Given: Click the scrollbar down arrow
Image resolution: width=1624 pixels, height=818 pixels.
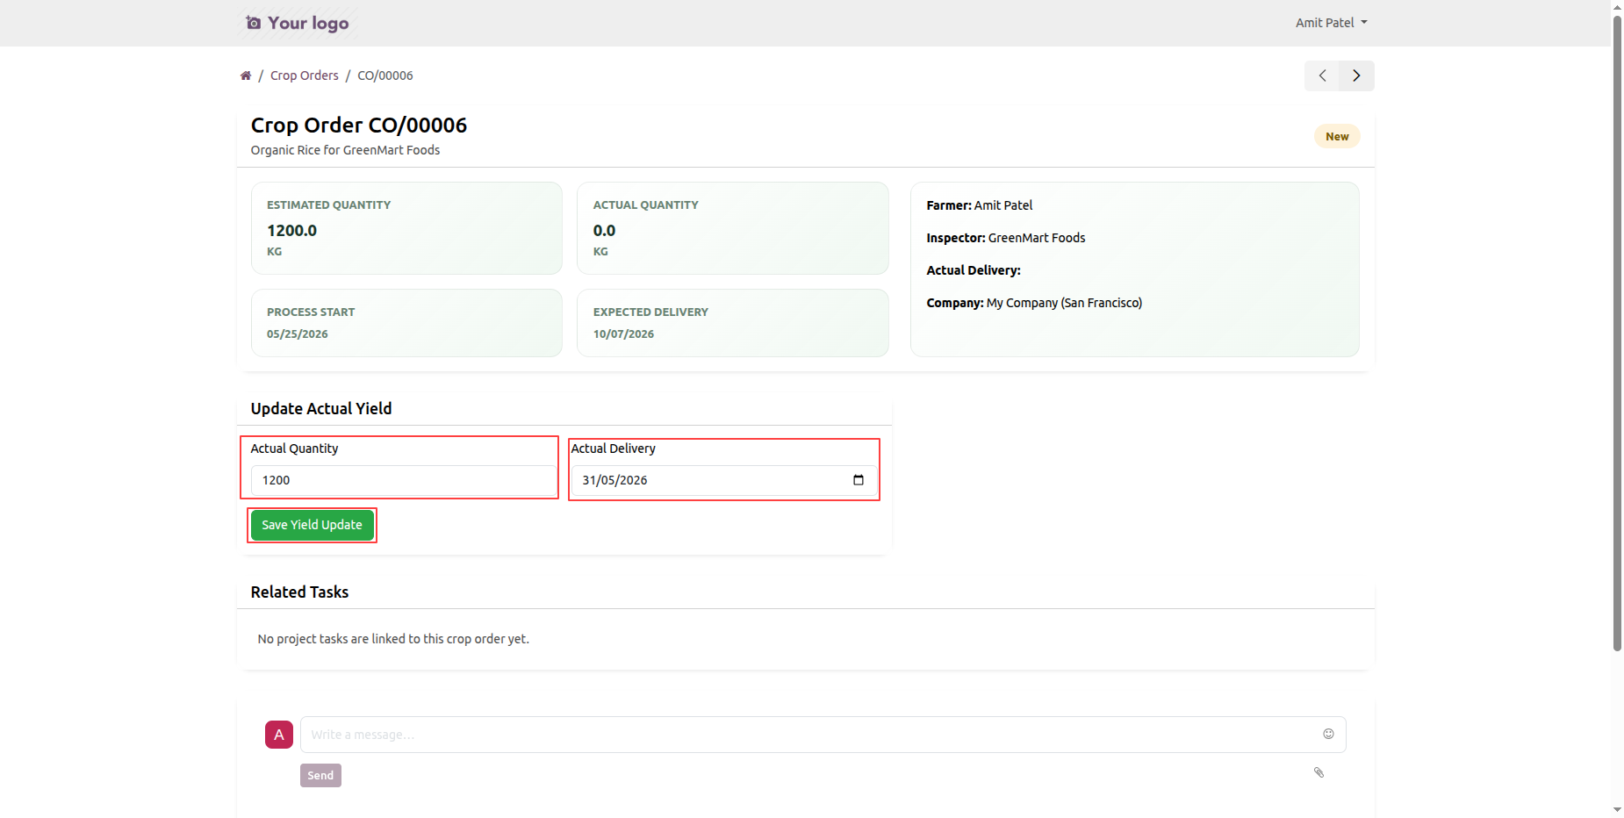Looking at the screenshot, I should click(x=1617, y=809).
